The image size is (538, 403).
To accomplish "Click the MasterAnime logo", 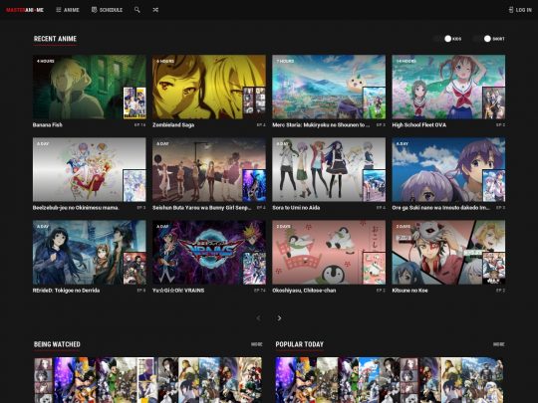I will pos(25,10).
